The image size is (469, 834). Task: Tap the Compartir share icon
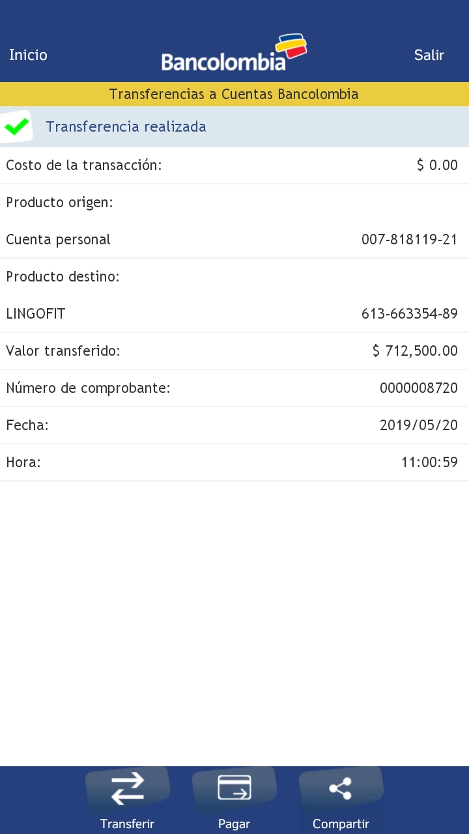341,788
